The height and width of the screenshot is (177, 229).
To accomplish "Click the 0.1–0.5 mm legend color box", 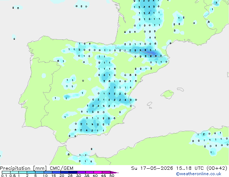I will click(6, 172).
